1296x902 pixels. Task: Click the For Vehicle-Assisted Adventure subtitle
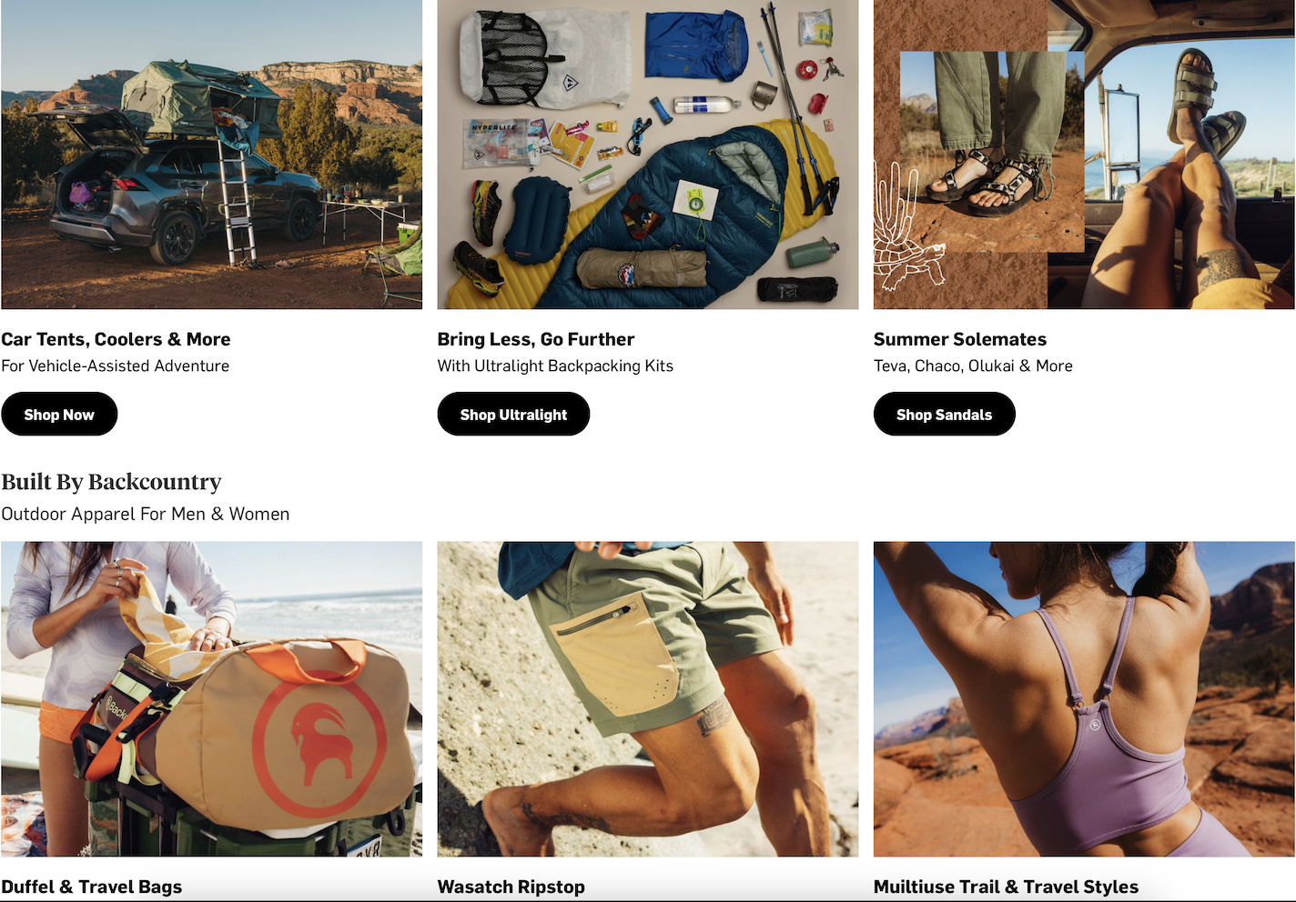[116, 366]
